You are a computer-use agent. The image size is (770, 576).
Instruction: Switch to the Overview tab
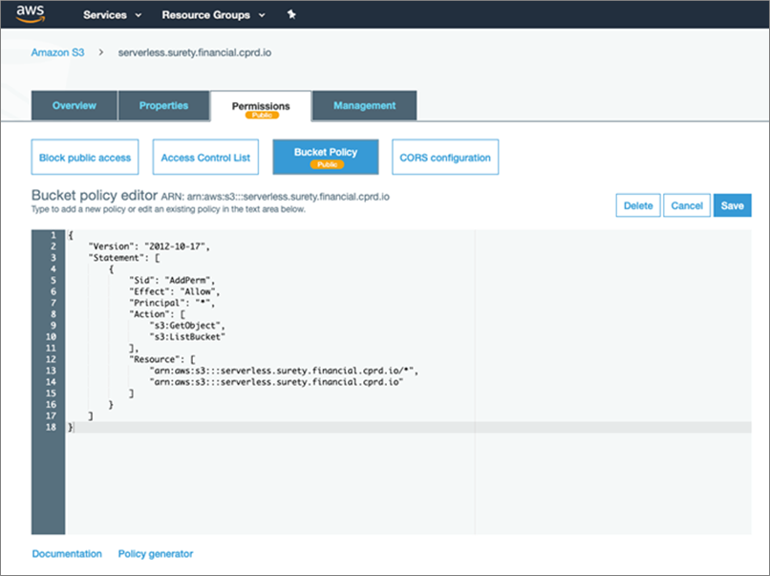(75, 106)
